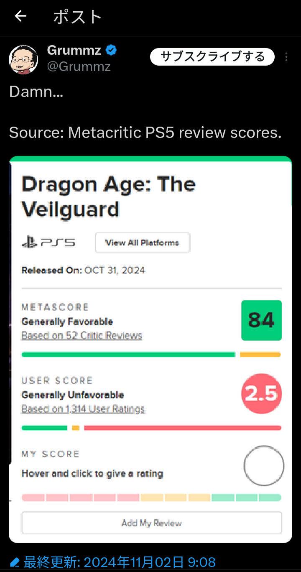Open the three-dot more options menu
The height and width of the screenshot is (572, 301).
click(x=286, y=57)
